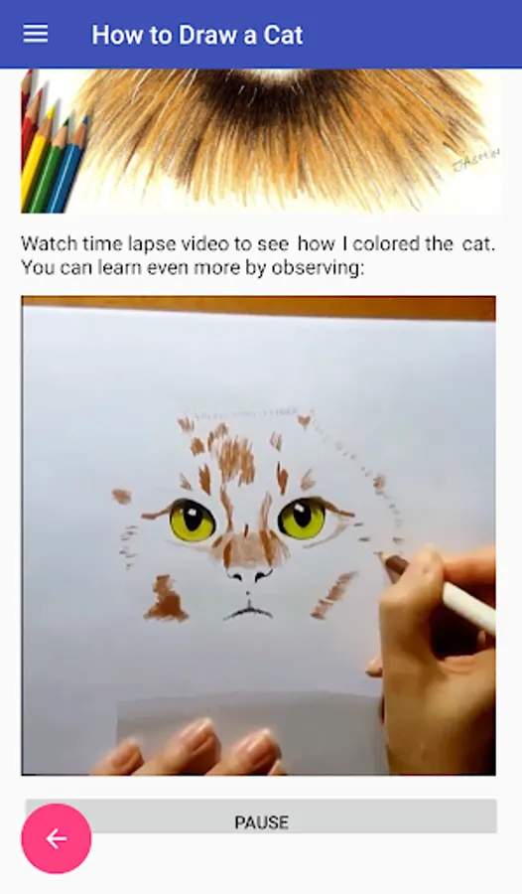522x894 pixels.
Task: Tap the cat's nose in the video
Action: tap(249, 571)
